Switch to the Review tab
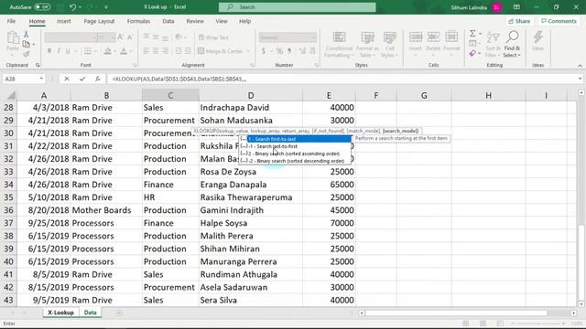586x329 pixels. click(195, 21)
